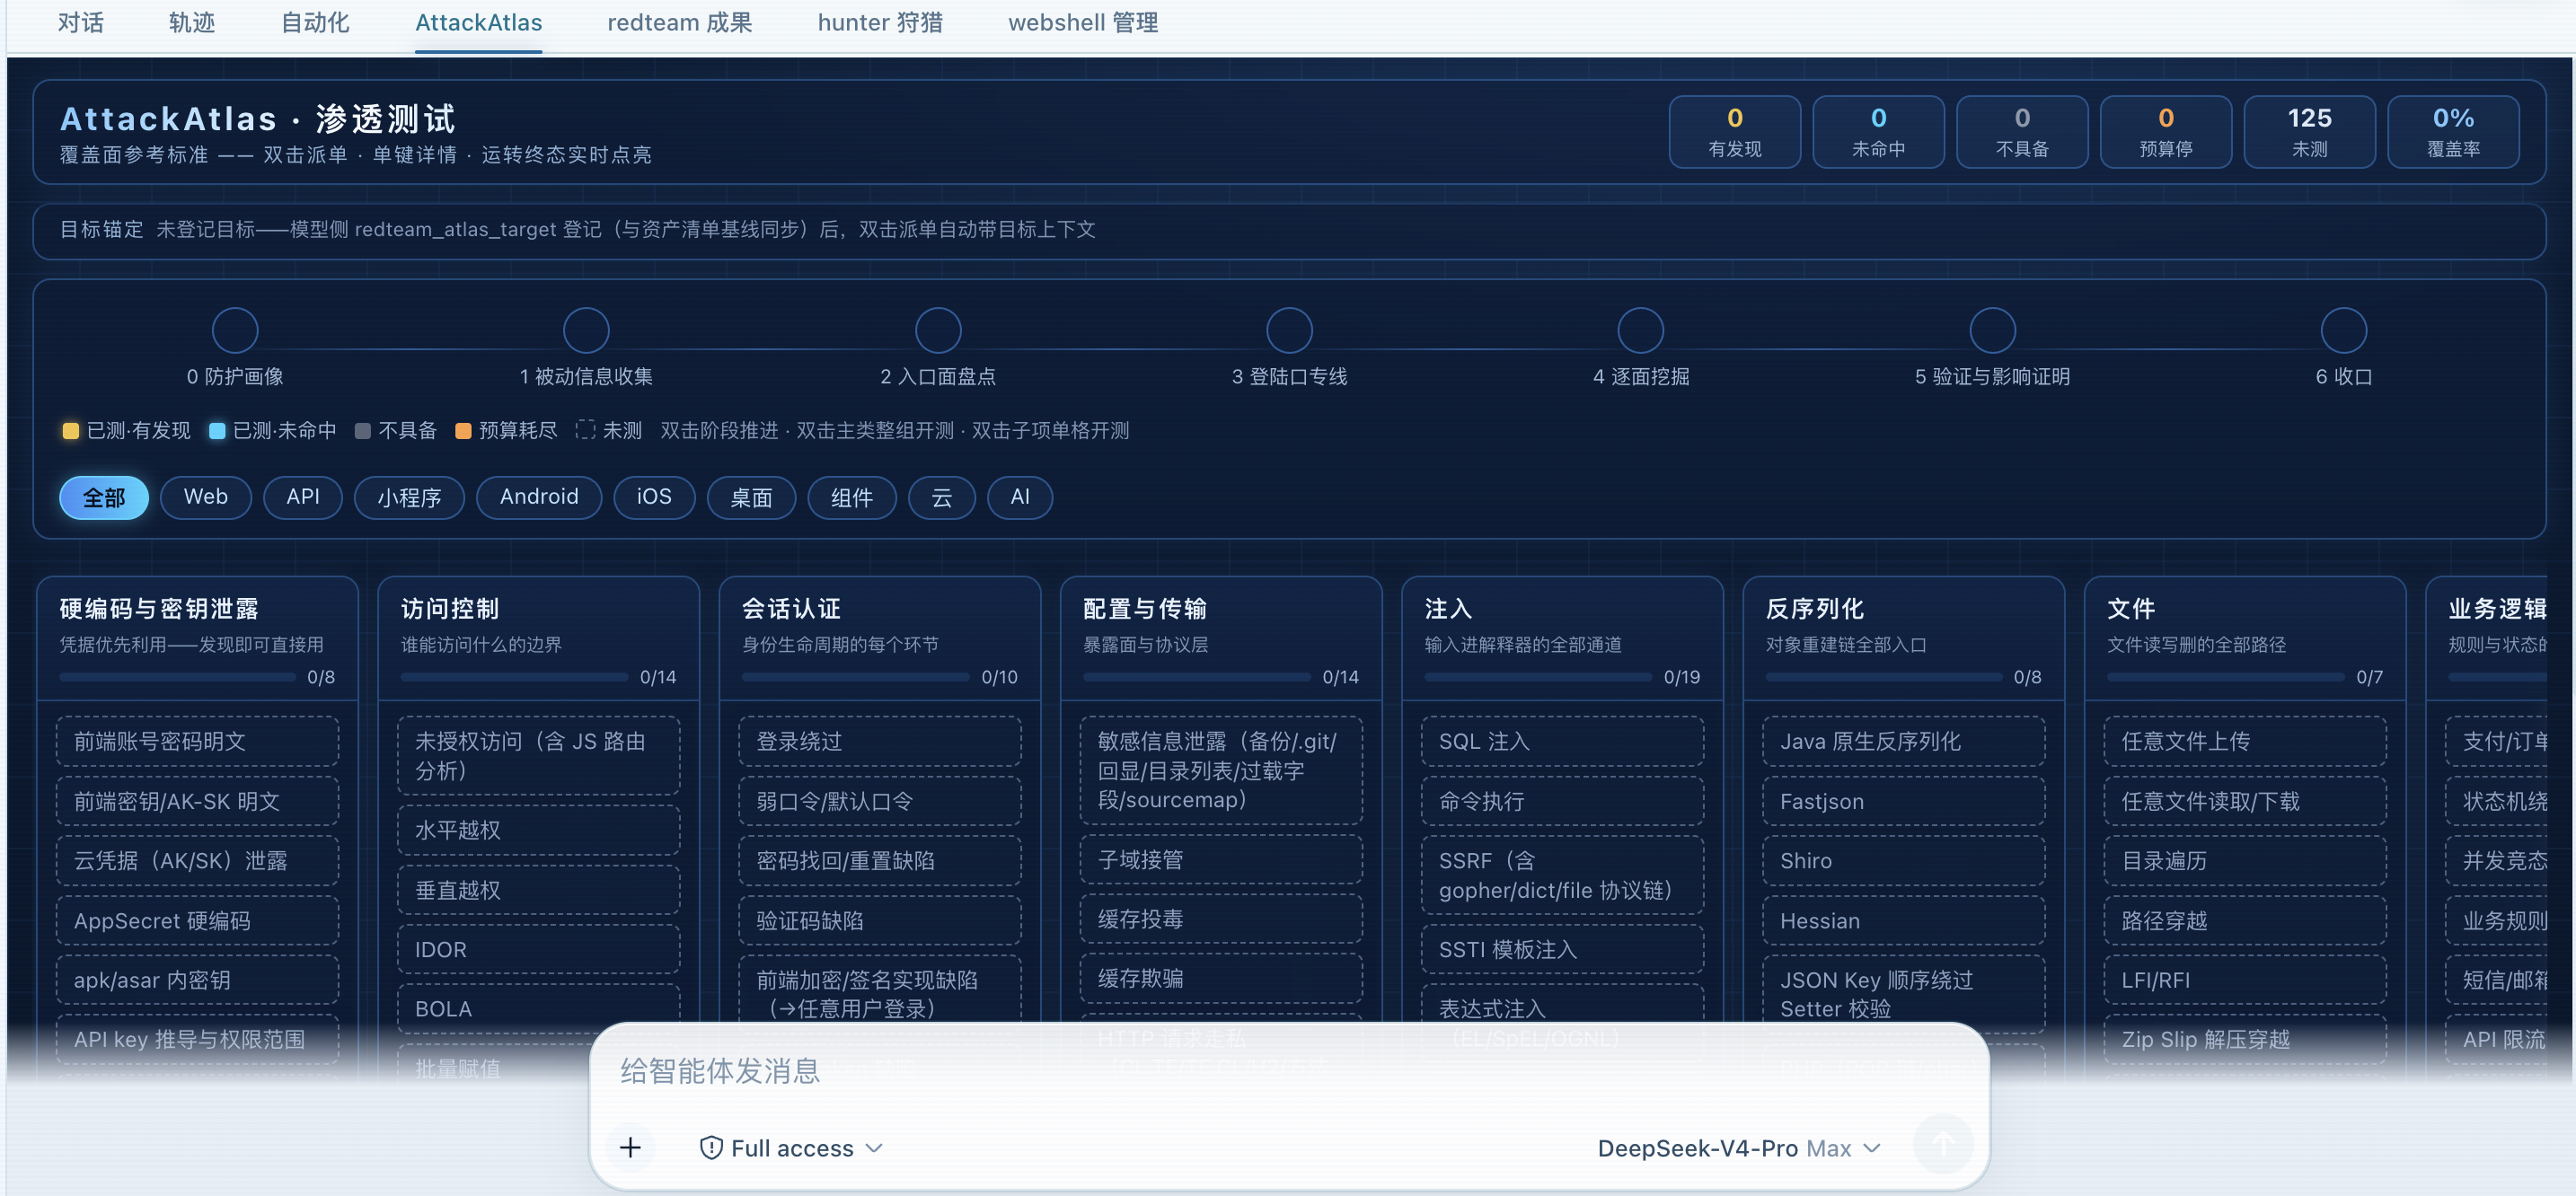Select the AttackAtlas tab
Screen dimensions: 2576x1196
coord(479,22)
